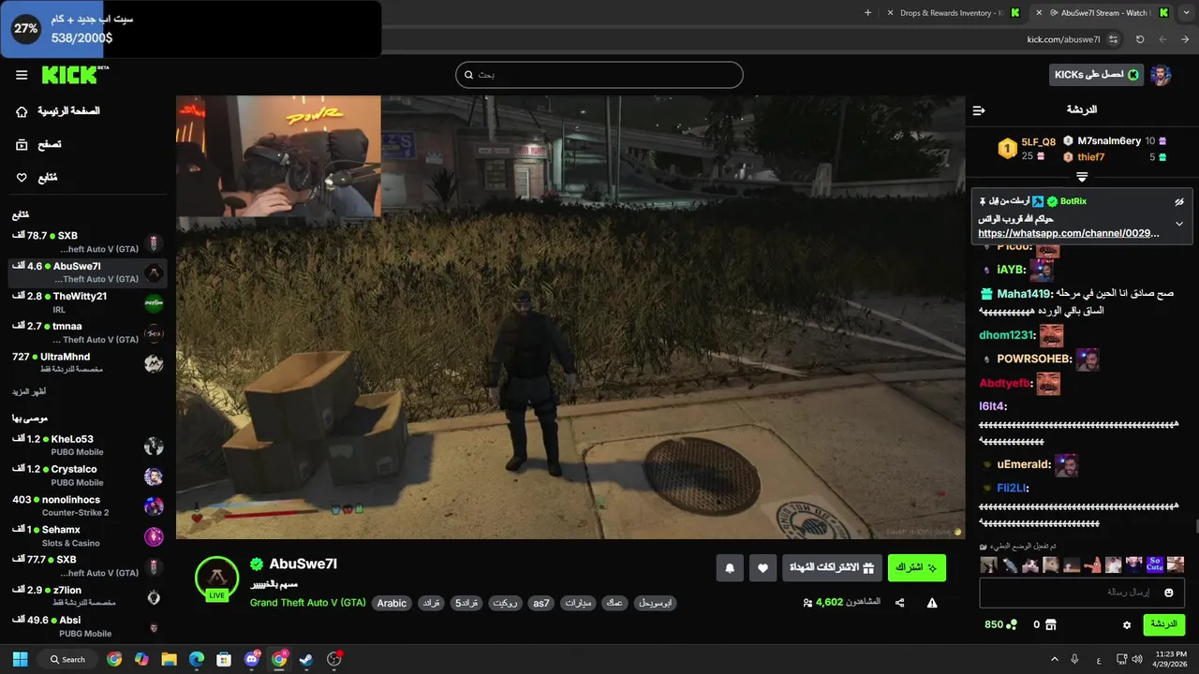Select the 'So Cute' emote in quick emotes
The width and height of the screenshot is (1199, 674).
[x=1154, y=564]
